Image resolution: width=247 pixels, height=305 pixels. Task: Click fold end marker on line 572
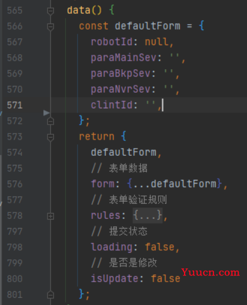[x=50, y=122]
